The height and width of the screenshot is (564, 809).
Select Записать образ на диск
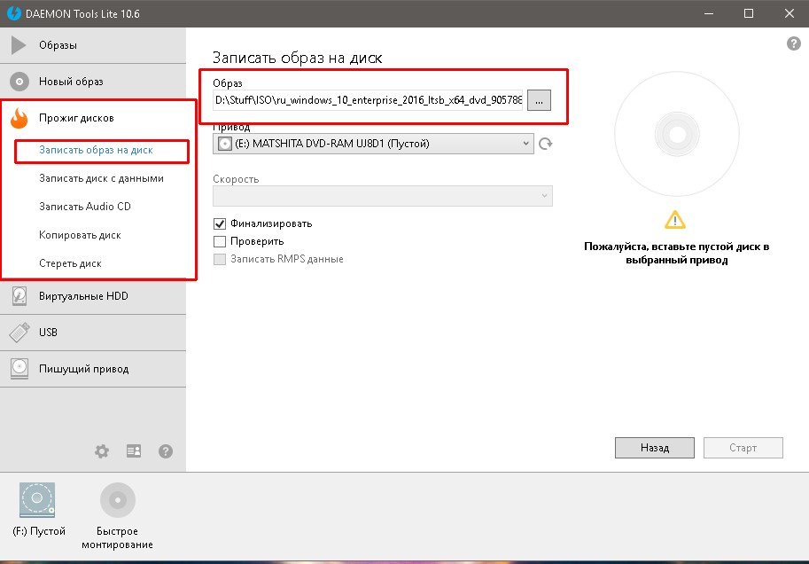point(96,150)
